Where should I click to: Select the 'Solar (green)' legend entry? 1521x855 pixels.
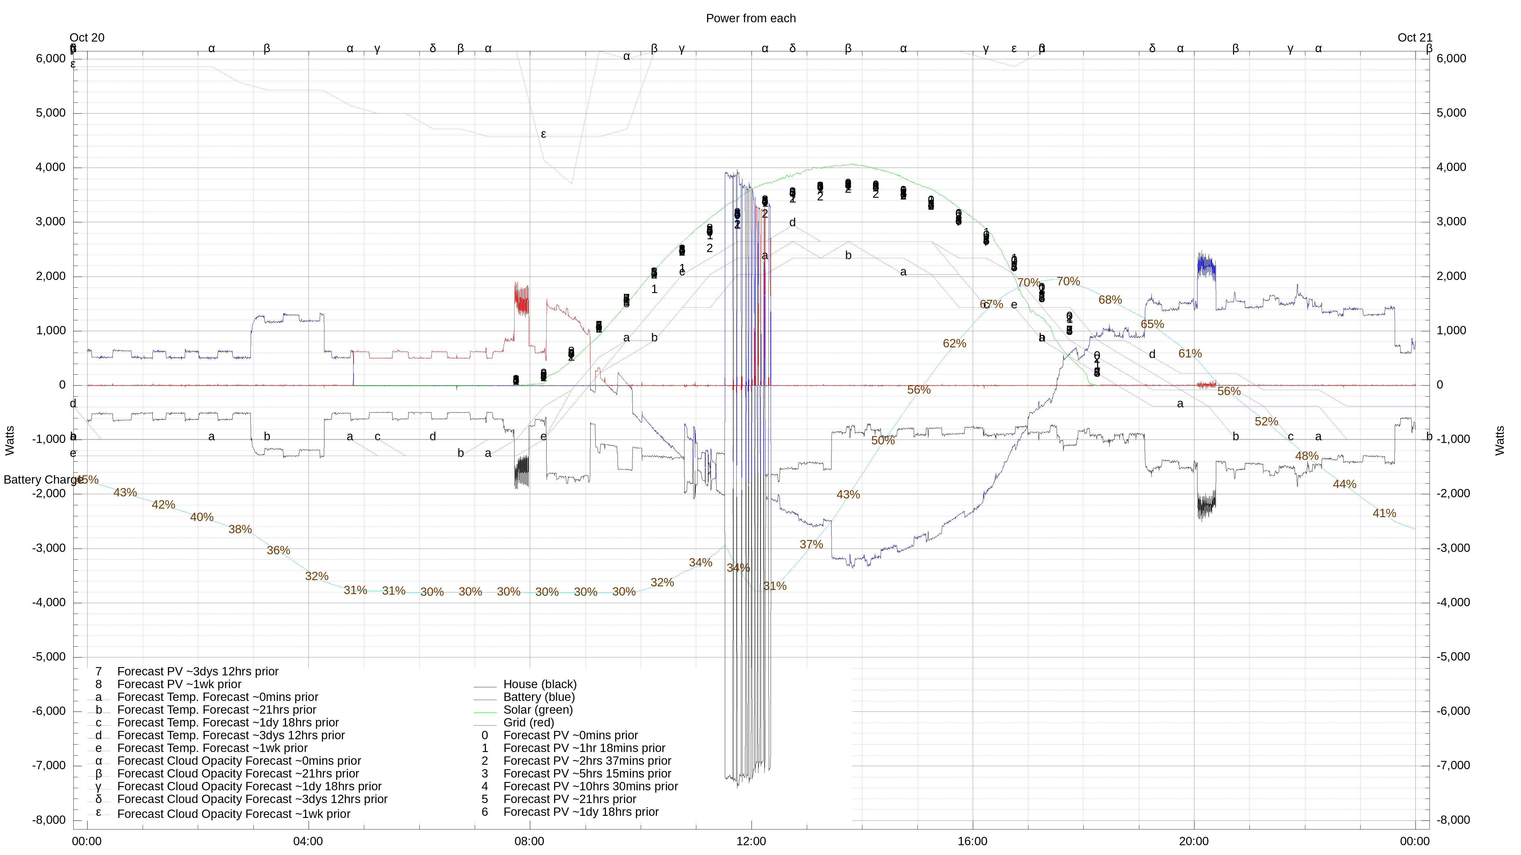point(538,710)
